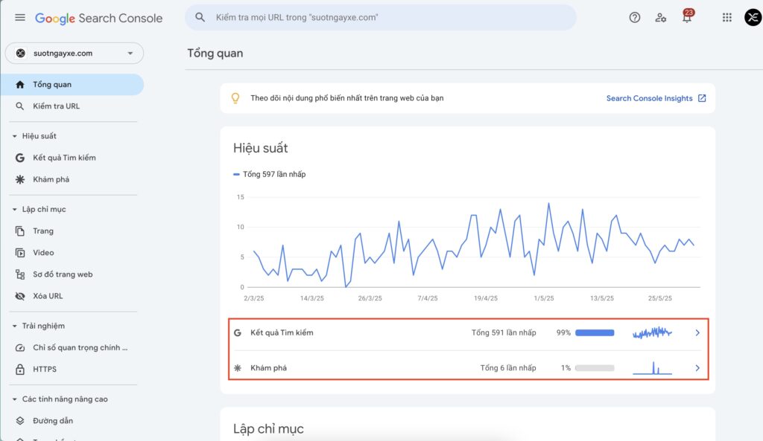Click the sitemap icon beside Sơ đồ trang web

pyautogui.click(x=20, y=274)
